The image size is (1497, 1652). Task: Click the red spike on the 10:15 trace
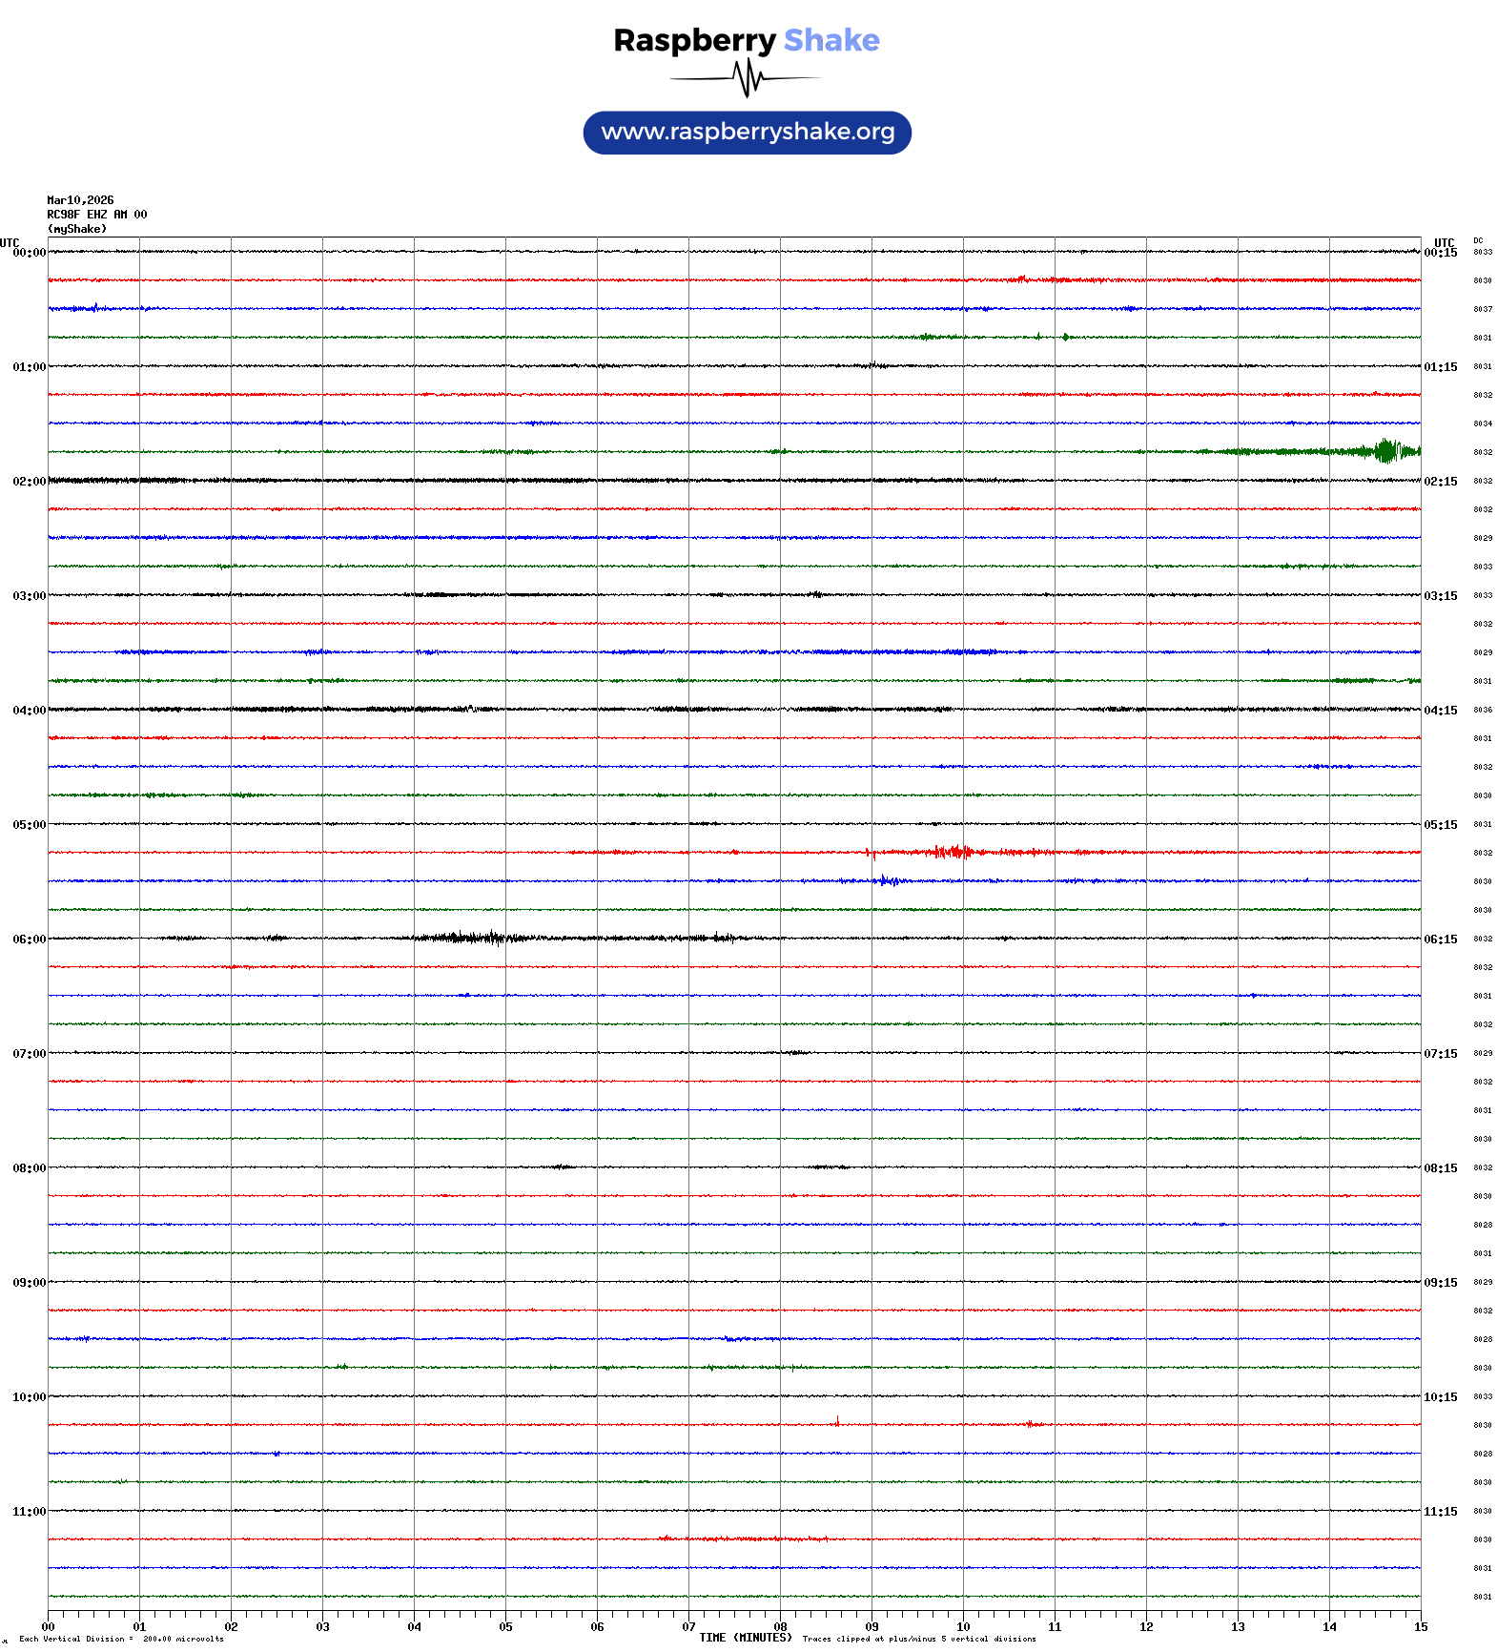tap(837, 1421)
